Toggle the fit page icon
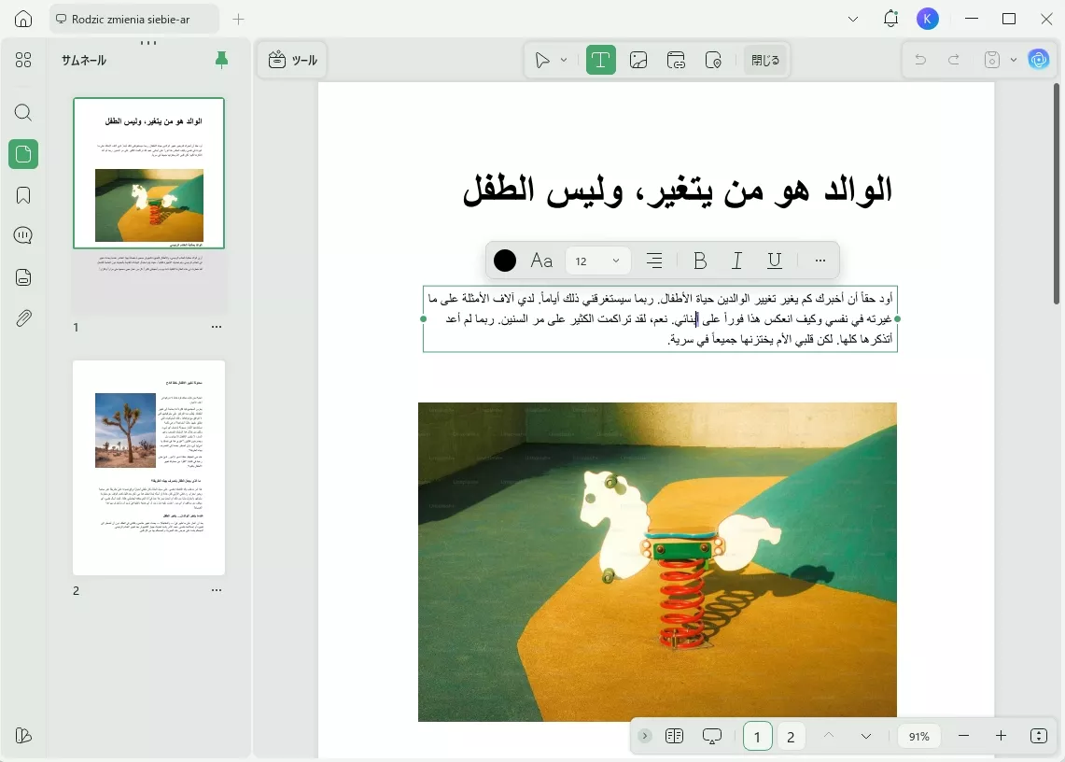Screen dimensions: 1065x762 point(1039,736)
